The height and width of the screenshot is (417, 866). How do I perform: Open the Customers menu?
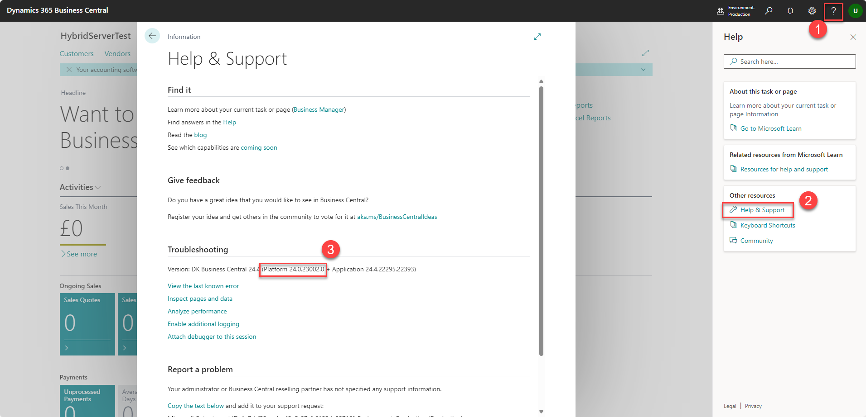coord(77,54)
